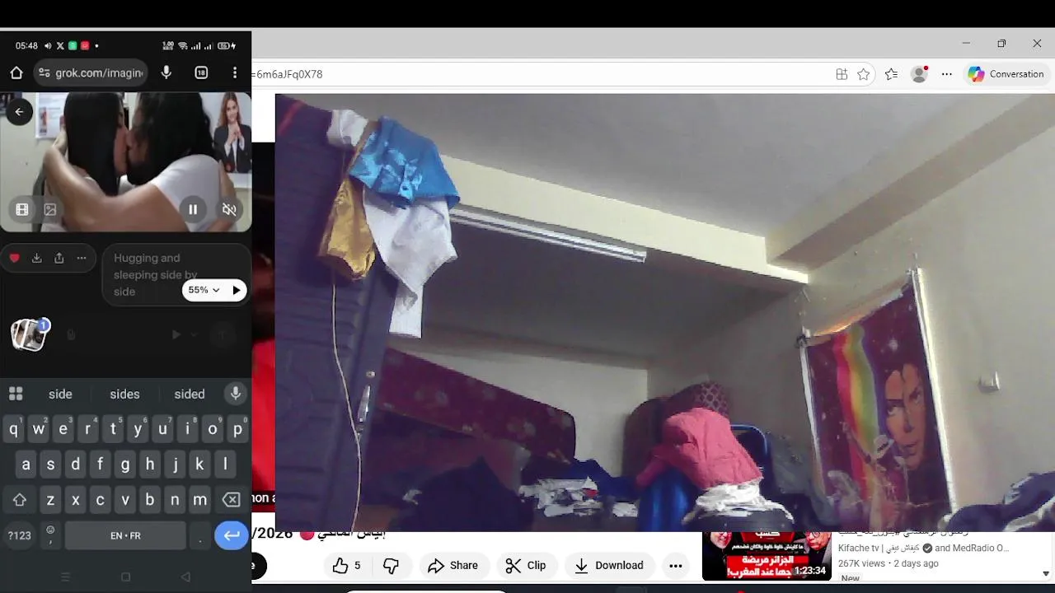The width and height of the screenshot is (1055, 593).
Task: Tap the EN • FR space bar
Action: [125, 535]
